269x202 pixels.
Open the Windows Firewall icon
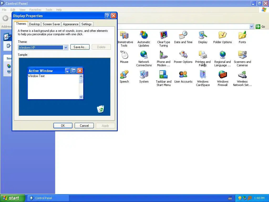click(x=223, y=75)
